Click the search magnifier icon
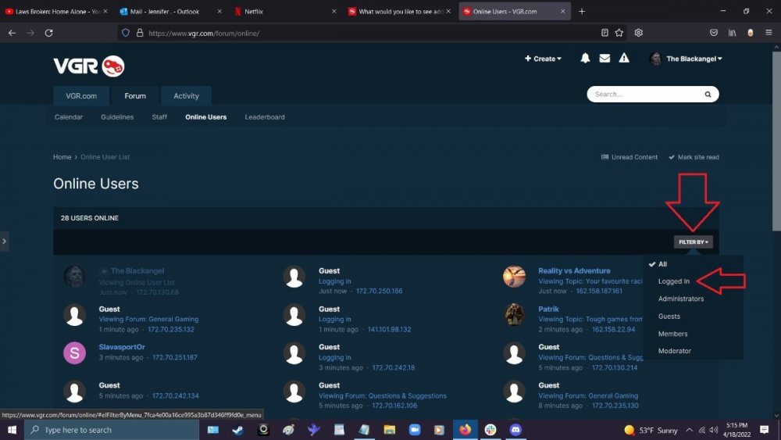 (x=708, y=95)
